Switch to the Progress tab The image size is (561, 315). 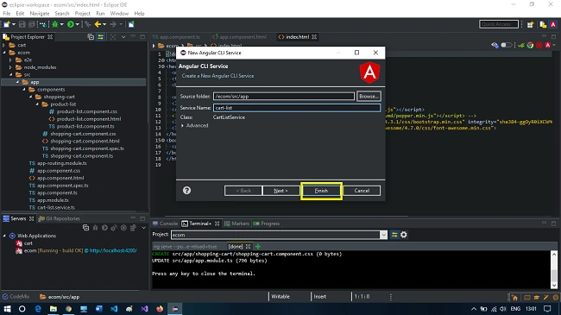pyautogui.click(x=267, y=224)
